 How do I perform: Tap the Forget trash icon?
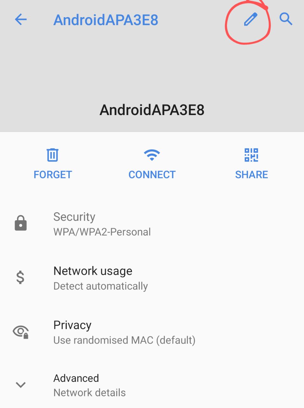click(53, 155)
